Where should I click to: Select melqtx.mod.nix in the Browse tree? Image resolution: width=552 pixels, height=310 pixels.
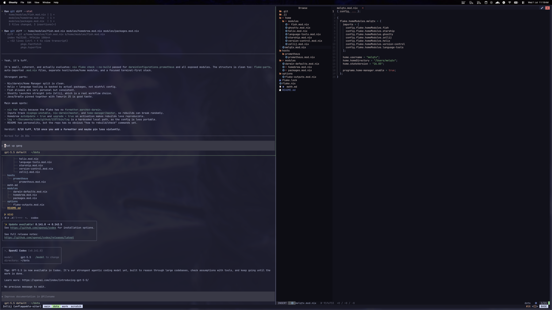pos(295,47)
